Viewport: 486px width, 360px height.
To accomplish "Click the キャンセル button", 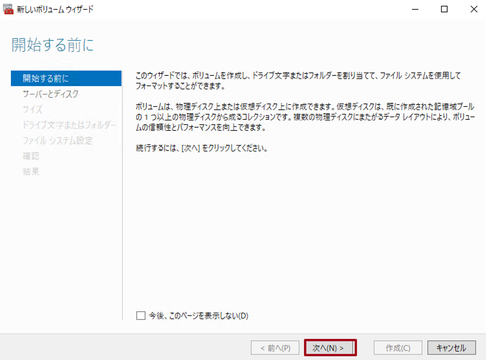I will pos(451,347).
